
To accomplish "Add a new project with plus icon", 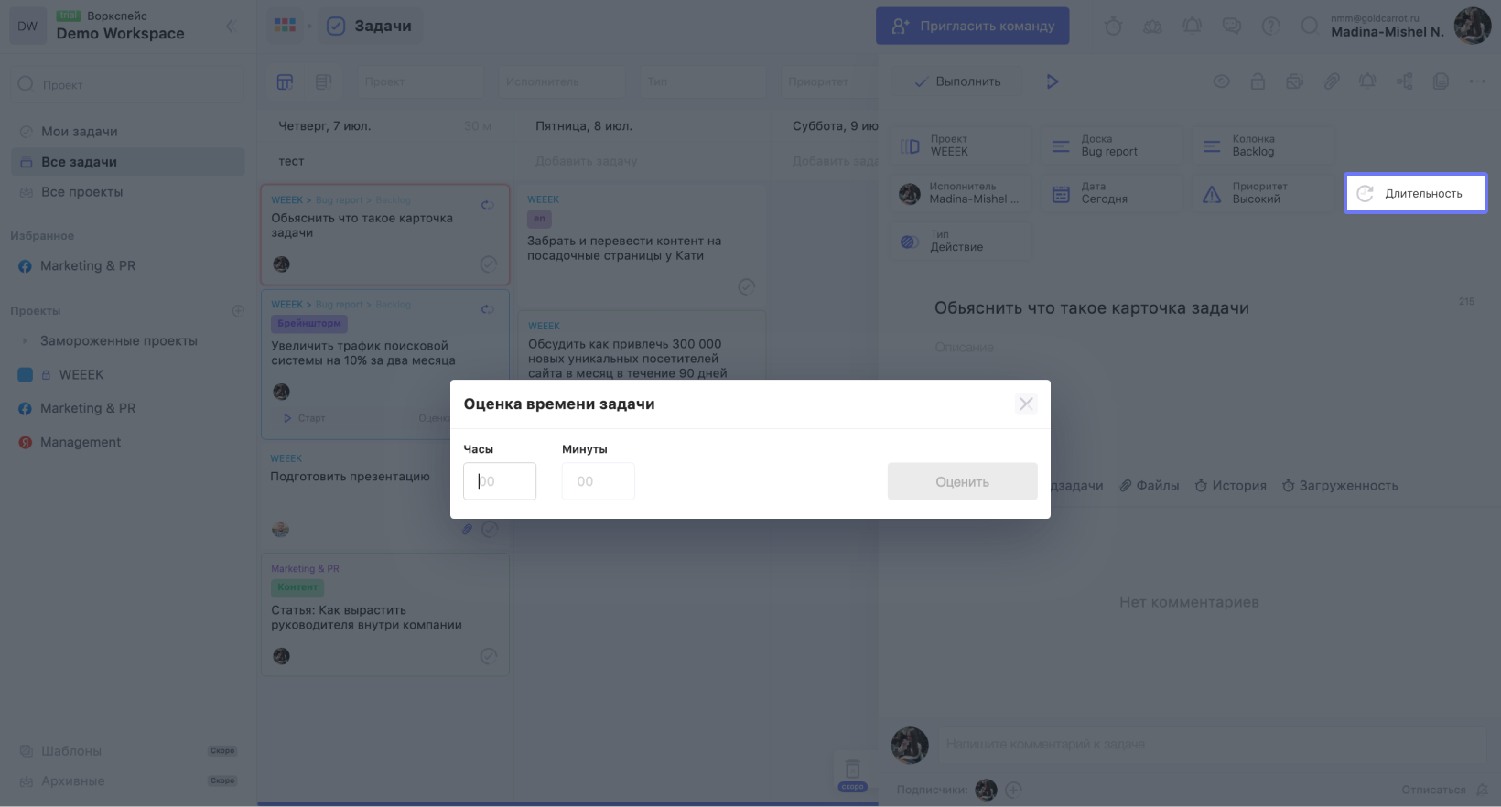I will point(238,311).
